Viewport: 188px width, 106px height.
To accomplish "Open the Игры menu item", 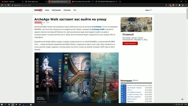I will [x=47, y=10].
